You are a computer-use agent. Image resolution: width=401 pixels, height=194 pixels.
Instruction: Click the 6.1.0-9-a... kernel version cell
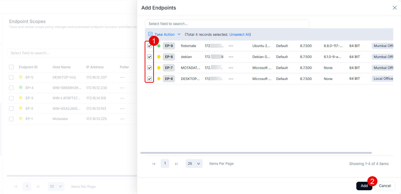click(x=332, y=57)
